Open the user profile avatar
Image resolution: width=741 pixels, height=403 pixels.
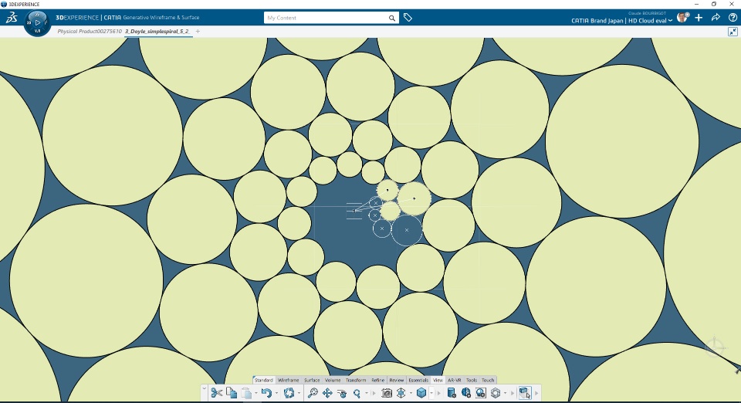point(682,18)
